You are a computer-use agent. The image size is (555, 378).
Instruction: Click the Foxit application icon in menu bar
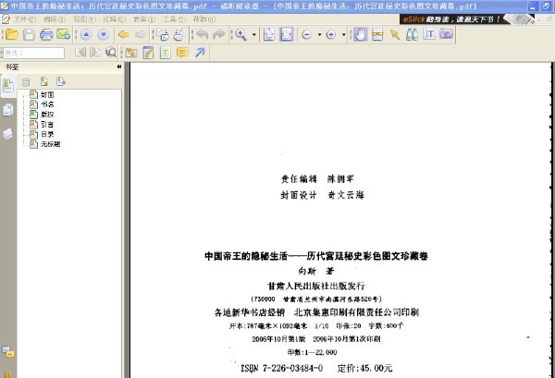6,19
